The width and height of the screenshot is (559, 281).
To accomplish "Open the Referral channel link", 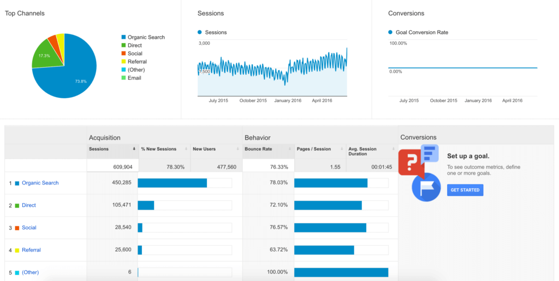I will (31, 250).
